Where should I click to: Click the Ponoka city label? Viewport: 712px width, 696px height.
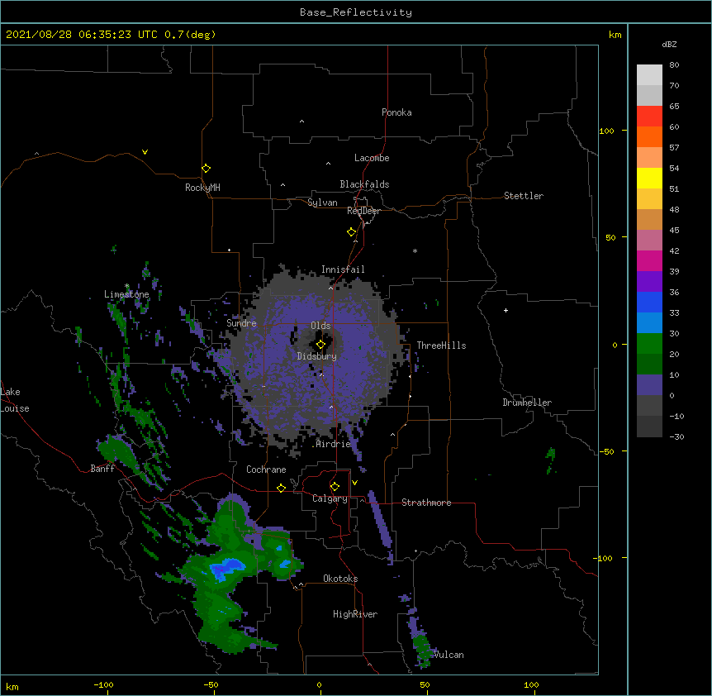[396, 112]
